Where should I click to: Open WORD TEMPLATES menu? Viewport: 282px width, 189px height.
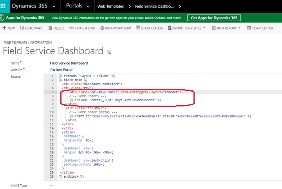point(187,28)
